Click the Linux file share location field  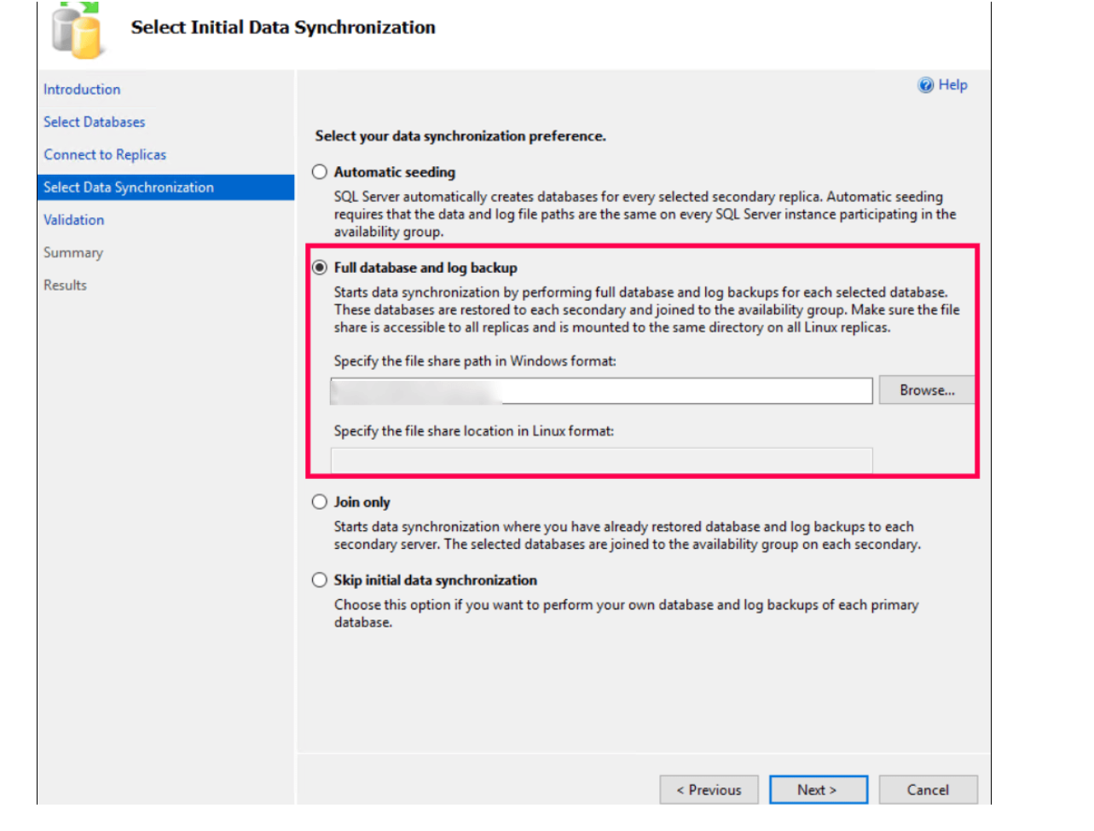[x=601, y=461]
